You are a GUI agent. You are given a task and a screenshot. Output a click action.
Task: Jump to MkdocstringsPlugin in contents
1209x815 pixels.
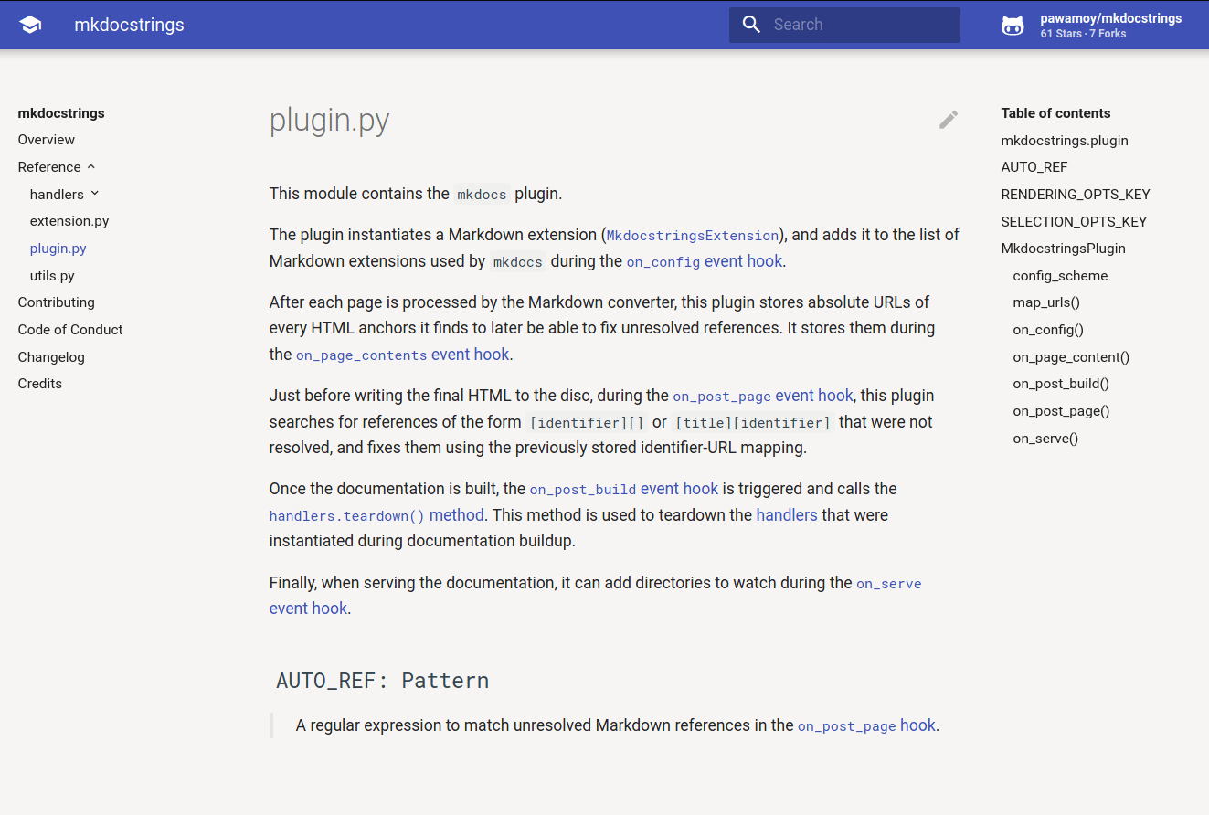[x=1064, y=249]
